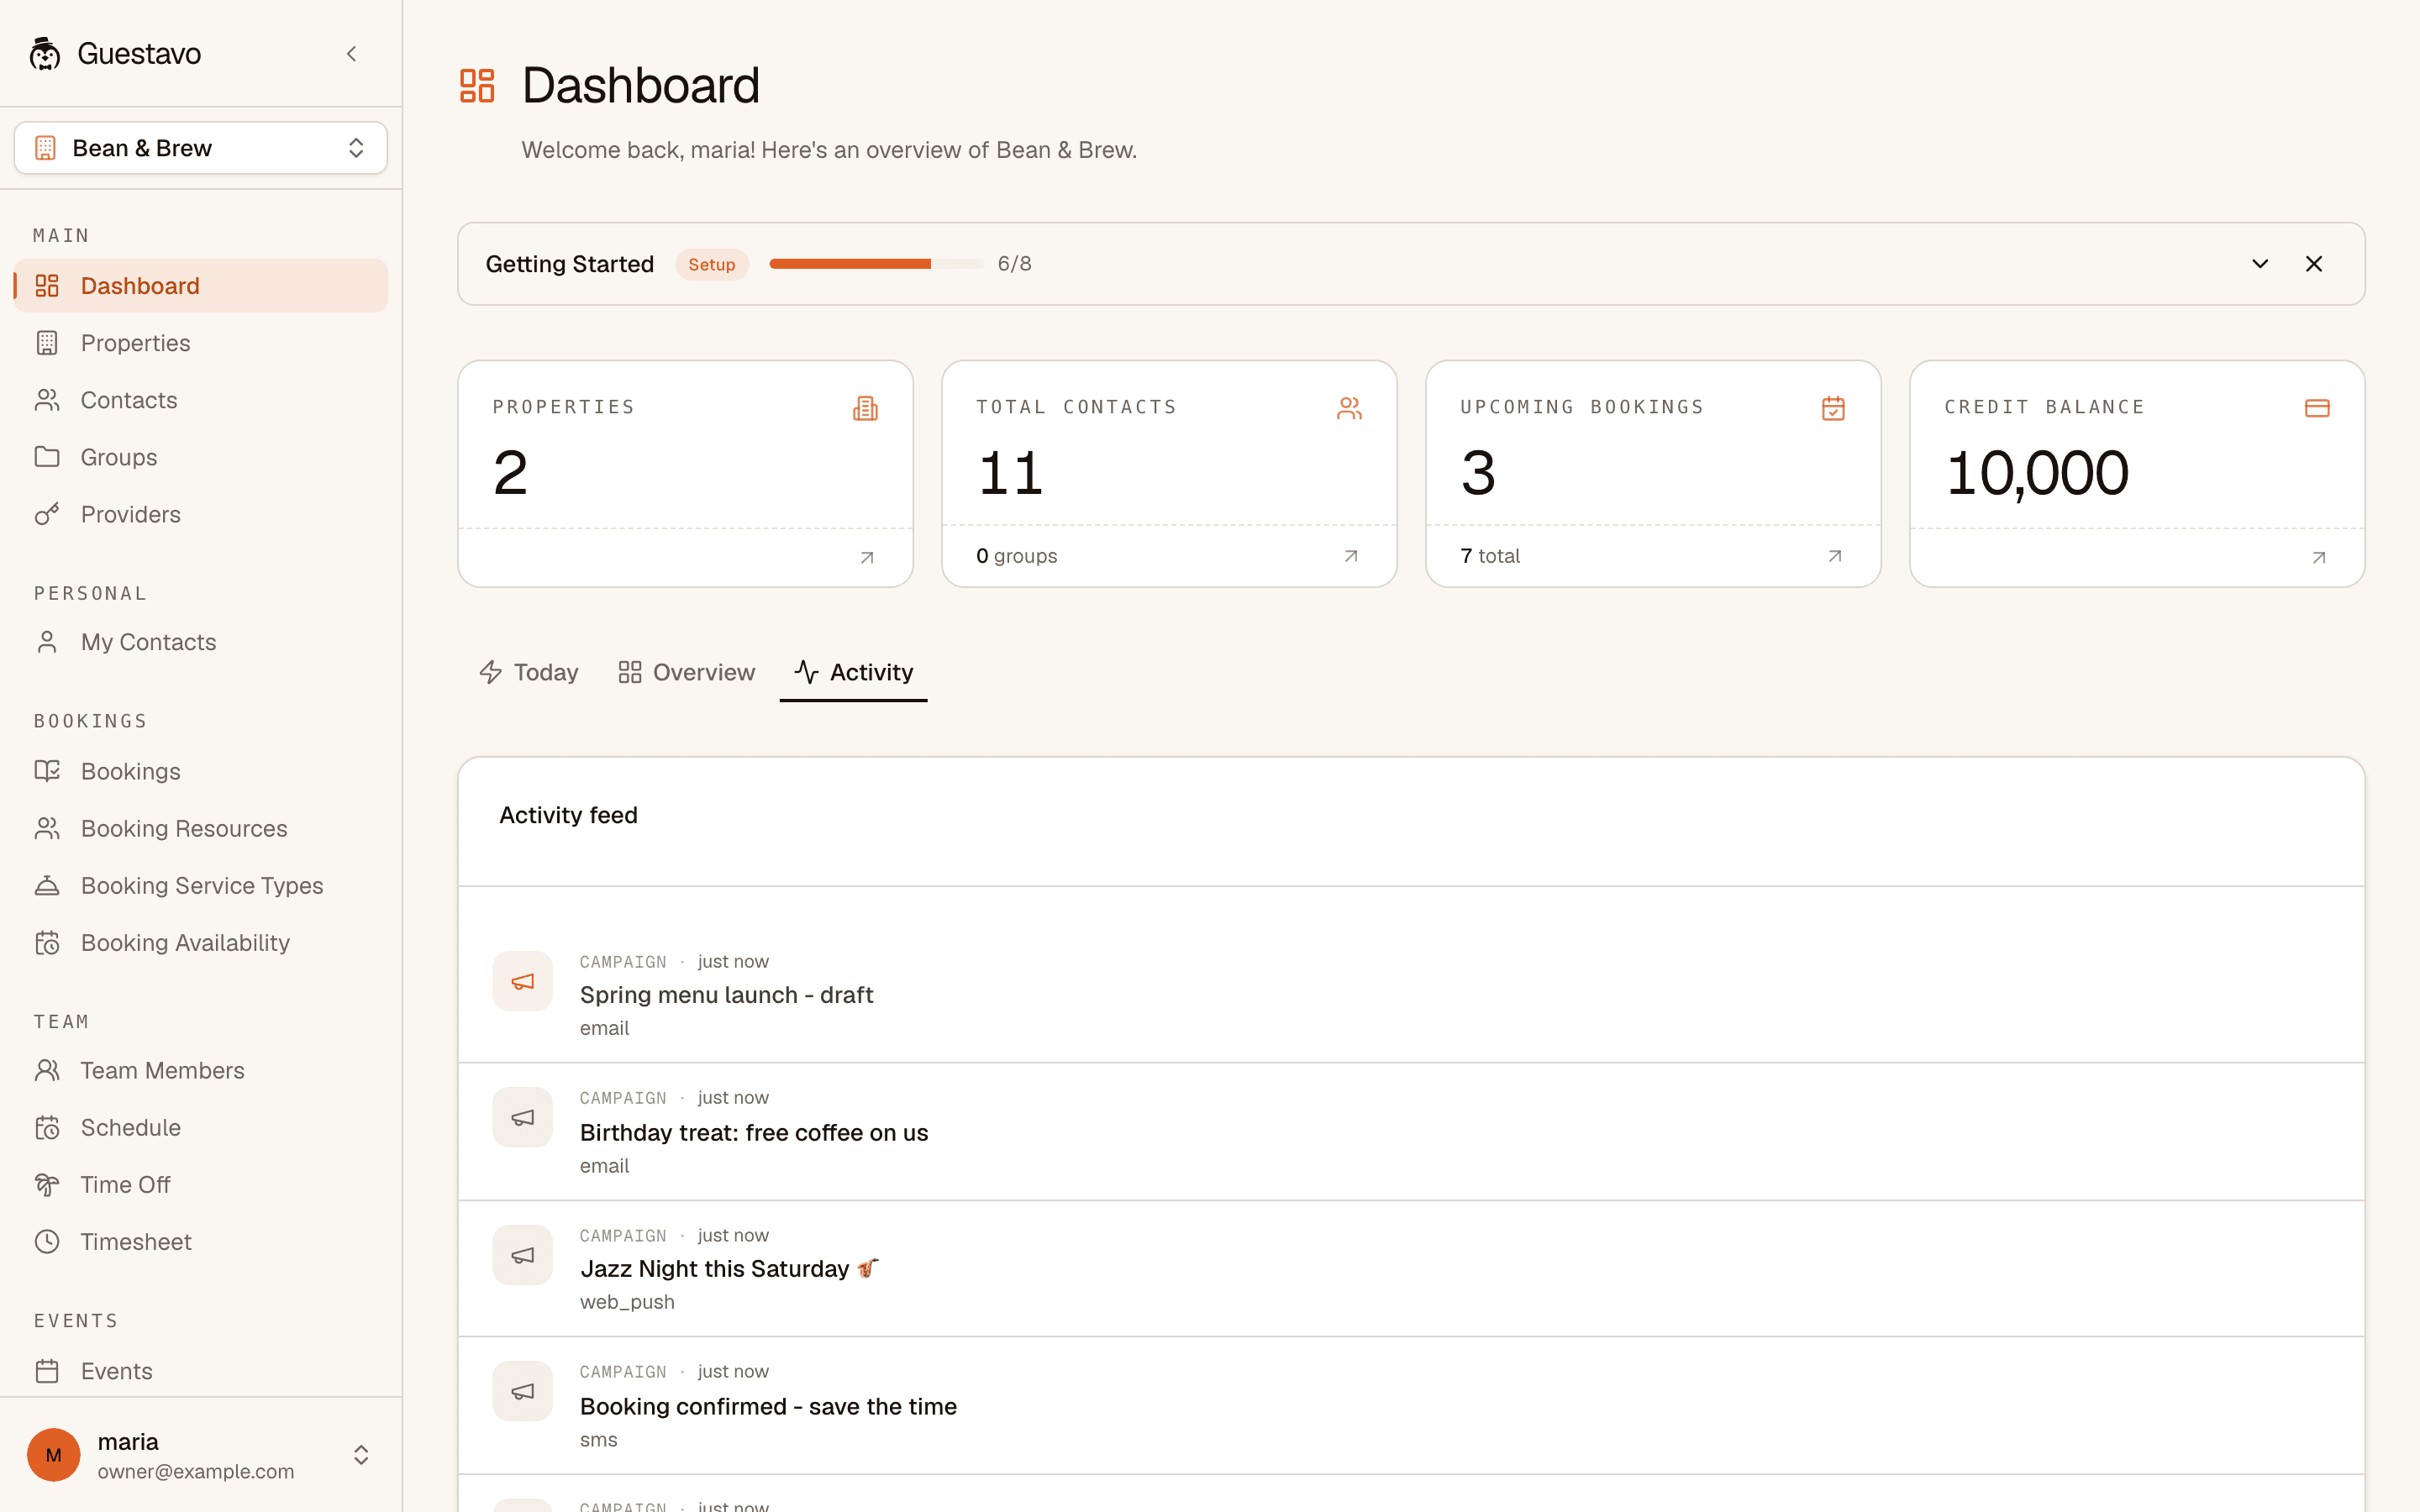The height and width of the screenshot is (1512, 2420).
Task: Open Booking confirmed - save the time campaign
Action: tap(768, 1407)
